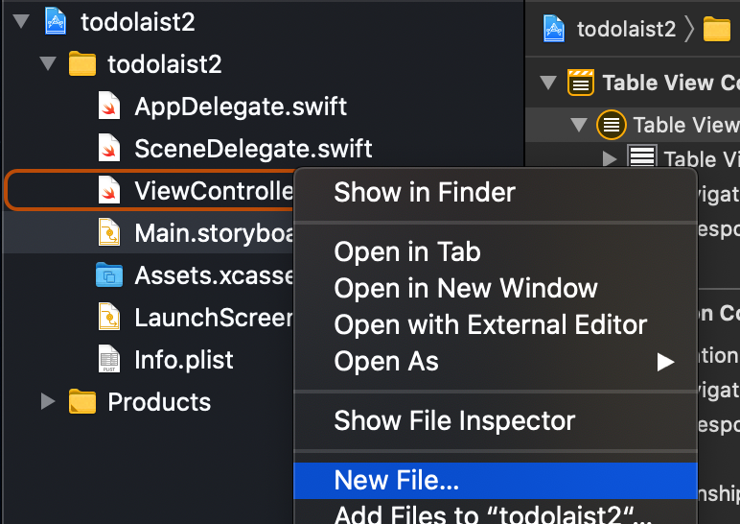Expand the Products folder
The width and height of the screenshot is (740, 524).
(48, 402)
